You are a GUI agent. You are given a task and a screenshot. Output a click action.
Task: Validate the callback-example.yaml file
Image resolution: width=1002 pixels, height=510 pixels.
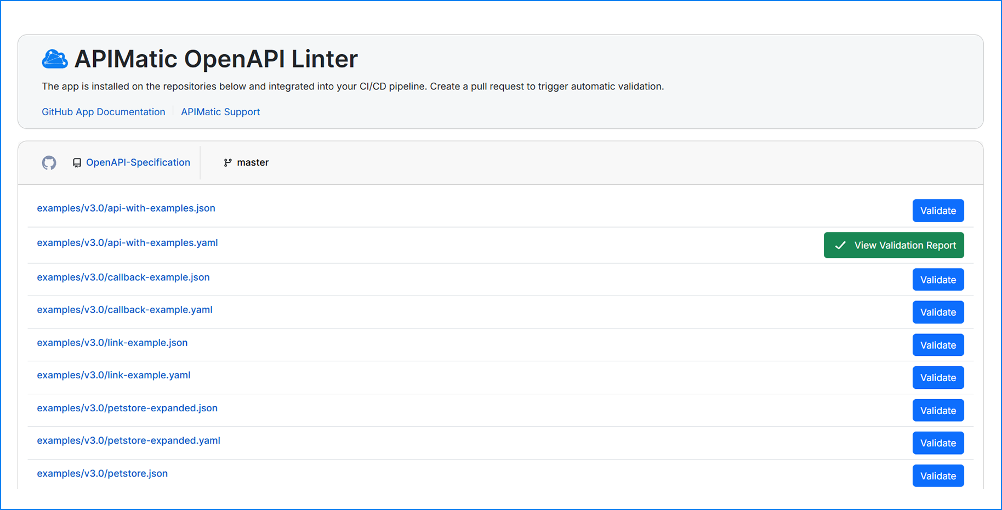point(938,312)
